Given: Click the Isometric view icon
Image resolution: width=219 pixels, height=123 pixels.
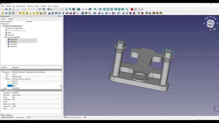Looking at the screenshot, I should point(100,9).
